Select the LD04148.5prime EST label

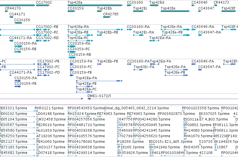click(x=50, y=114)
